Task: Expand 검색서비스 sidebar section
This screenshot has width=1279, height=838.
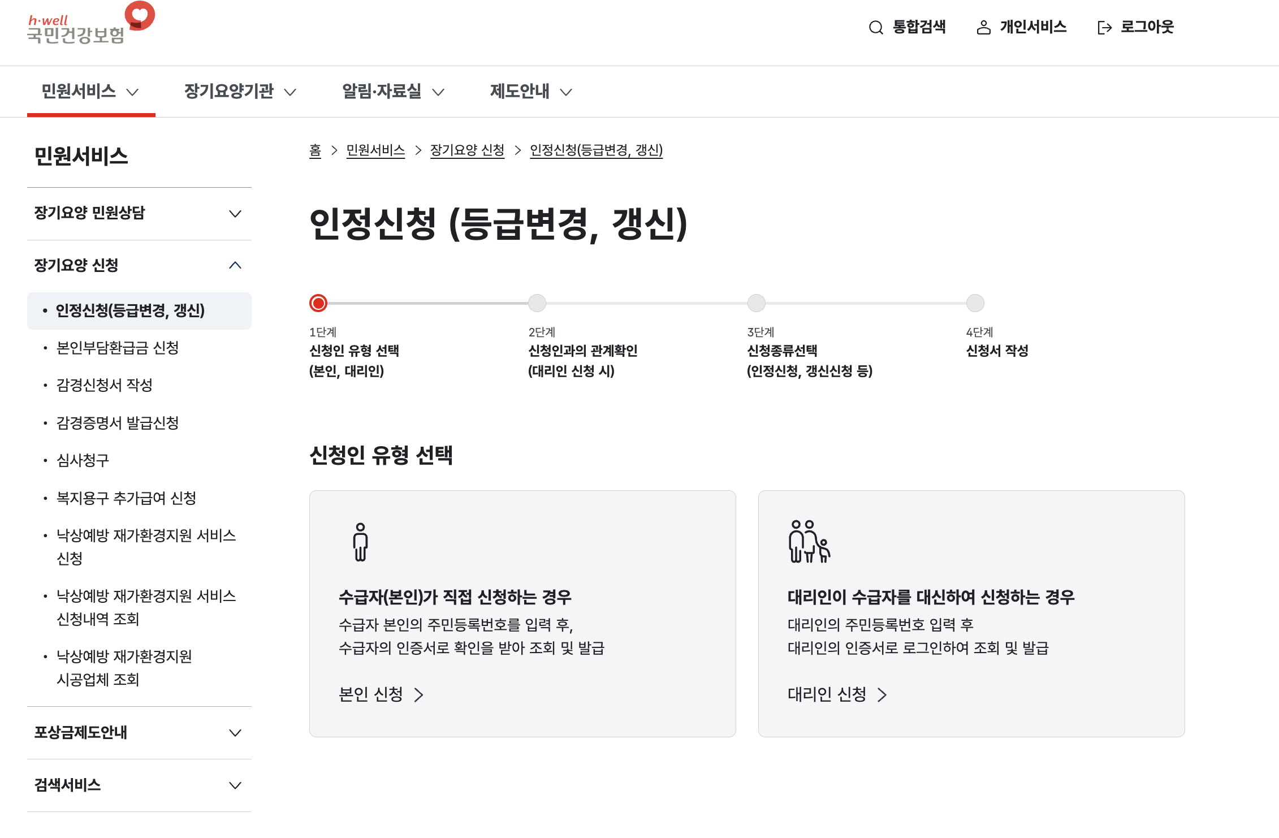Action: coord(139,785)
